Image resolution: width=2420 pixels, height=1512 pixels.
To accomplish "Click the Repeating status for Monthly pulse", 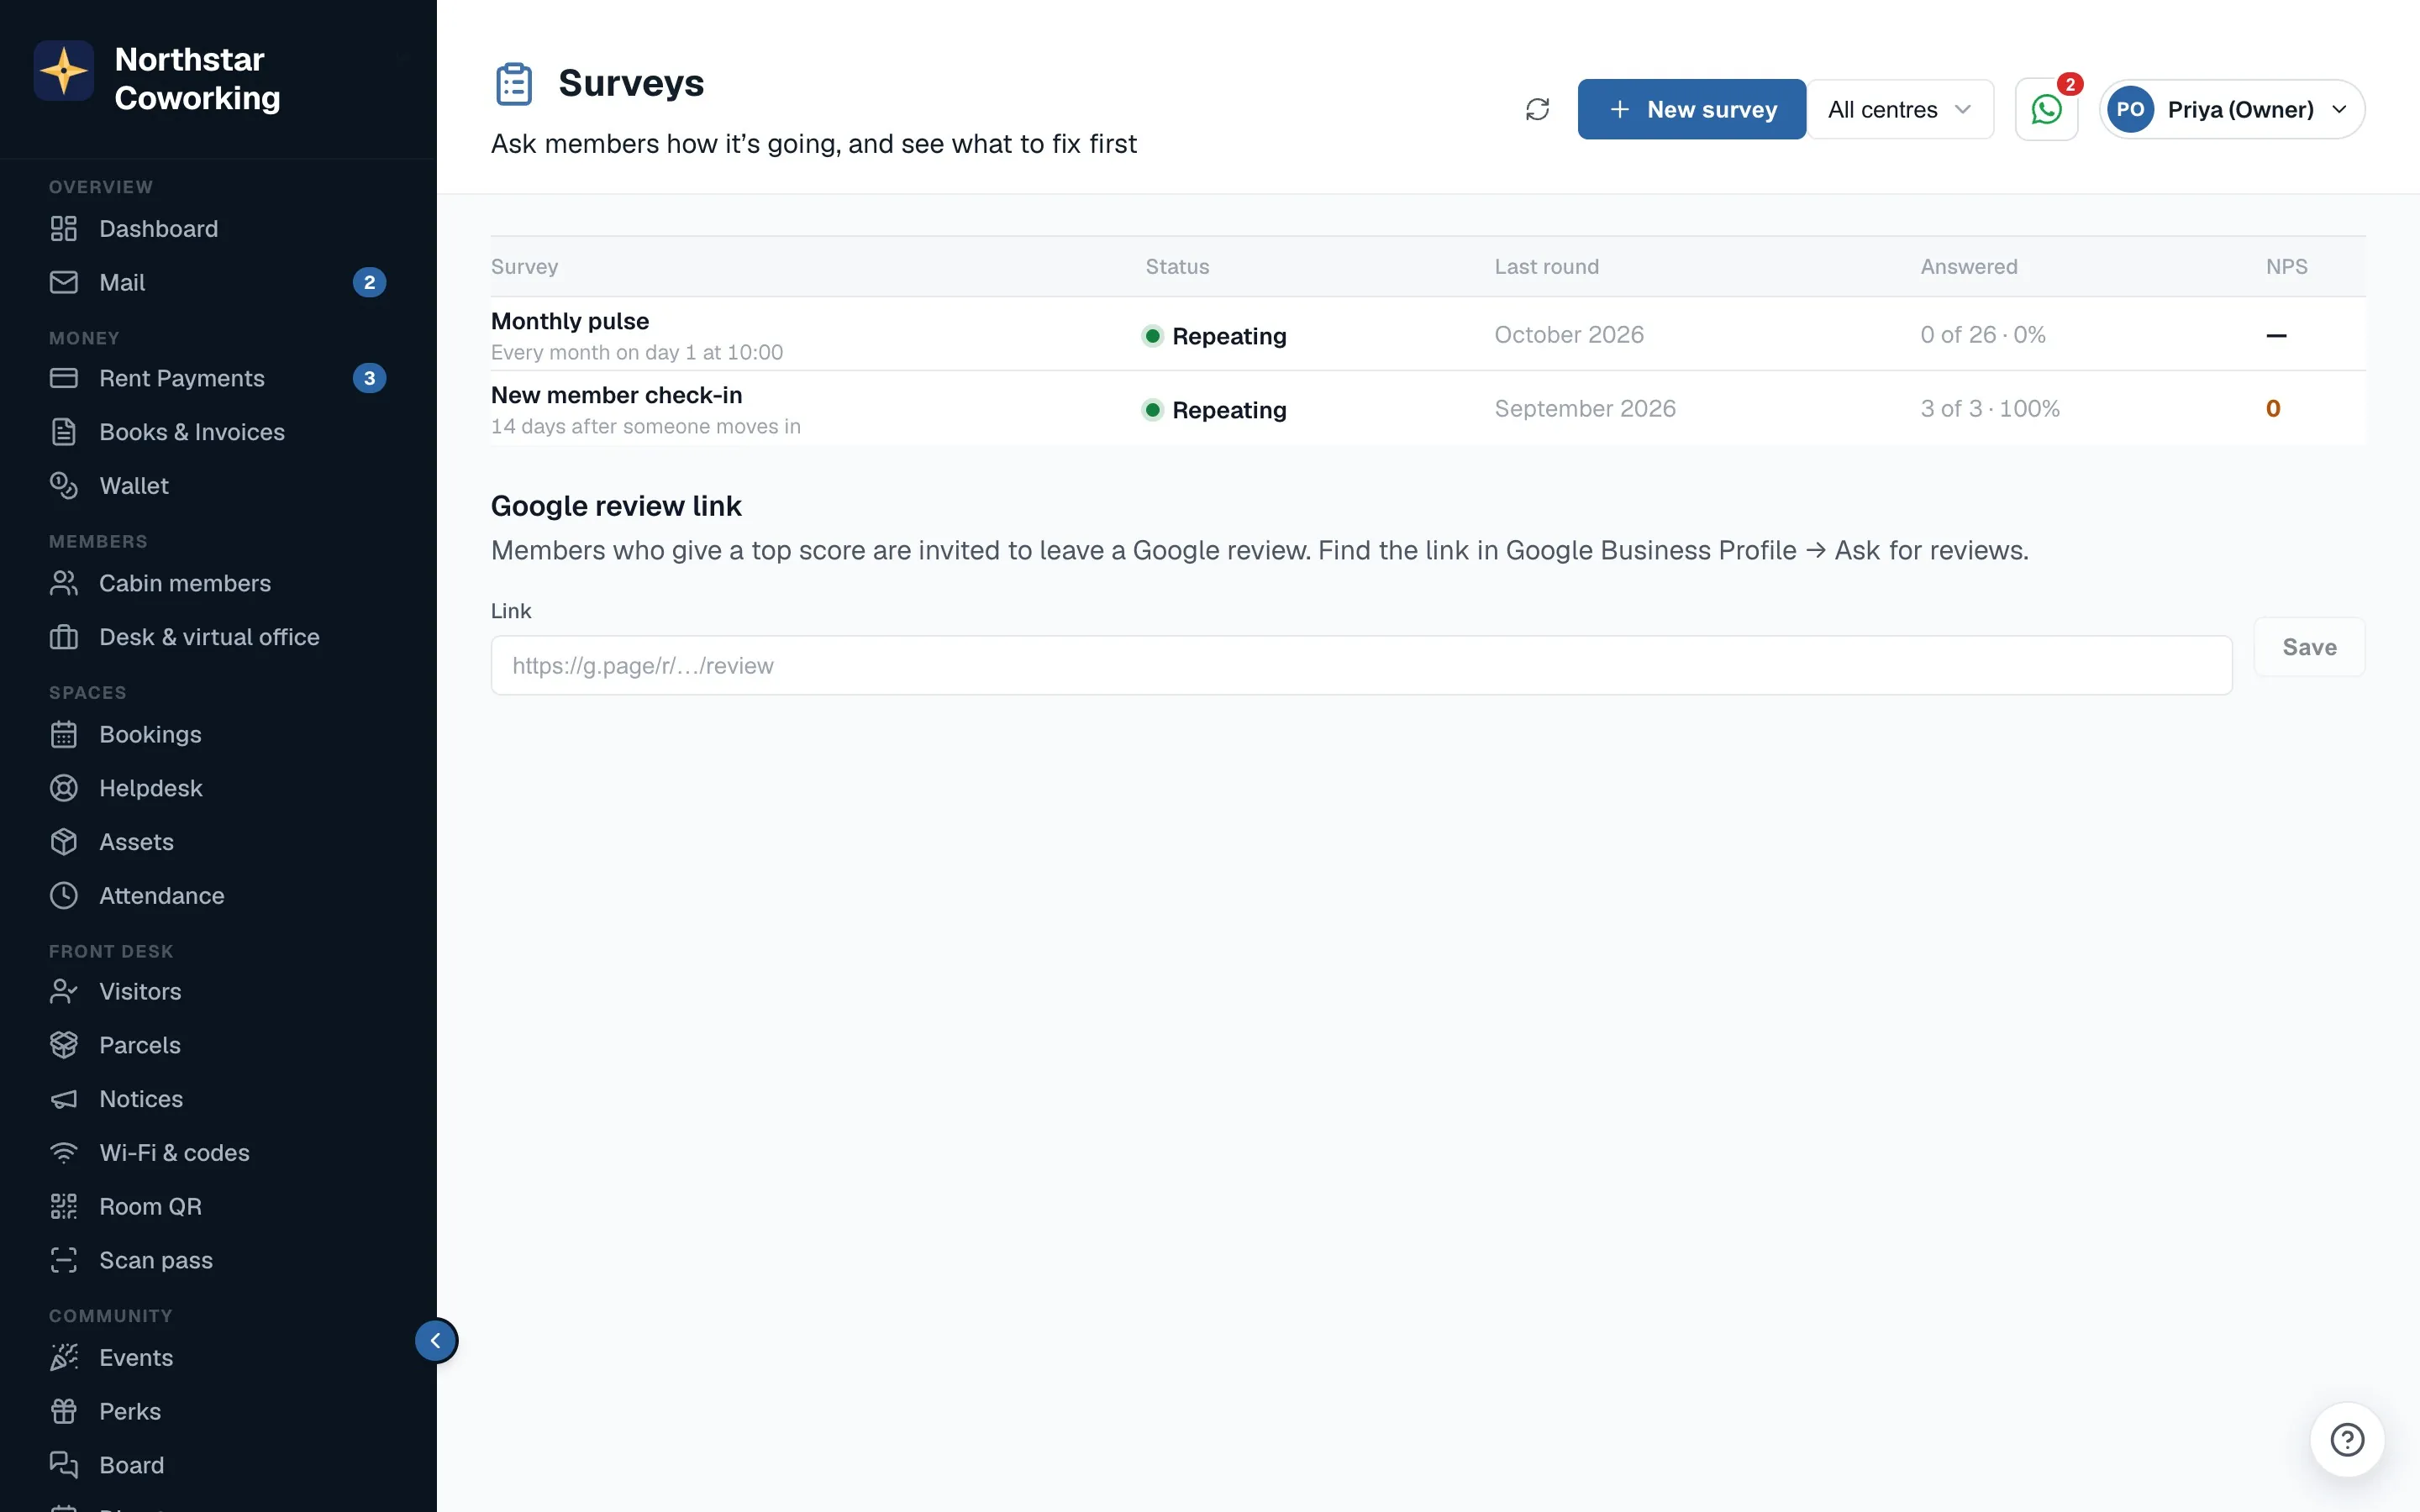I will [x=1214, y=336].
